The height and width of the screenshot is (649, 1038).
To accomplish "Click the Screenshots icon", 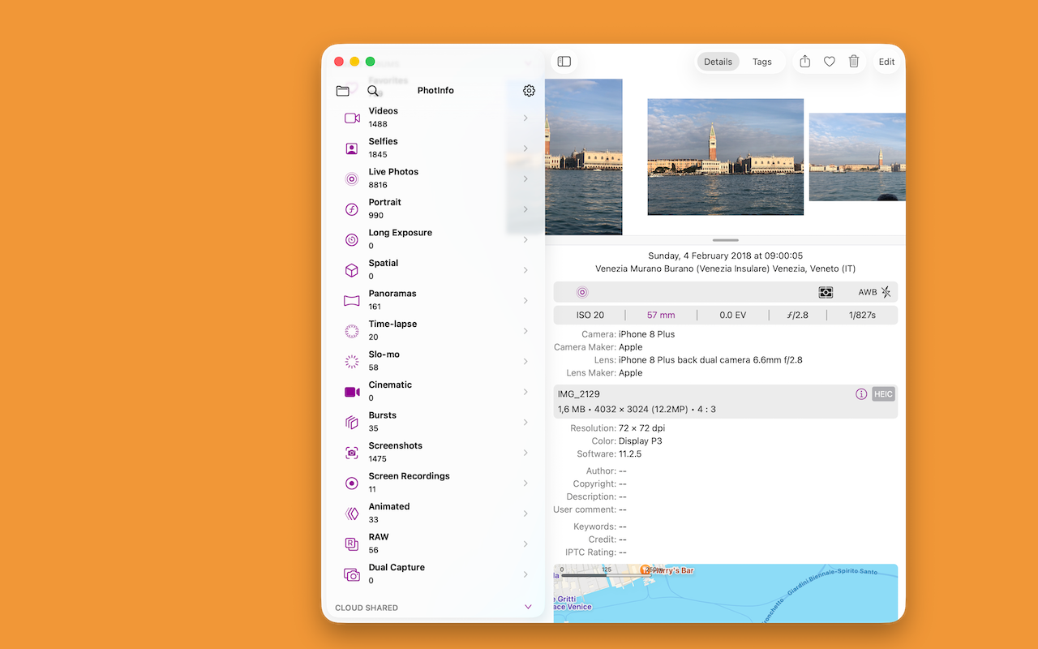I will (x=352, y=453).
